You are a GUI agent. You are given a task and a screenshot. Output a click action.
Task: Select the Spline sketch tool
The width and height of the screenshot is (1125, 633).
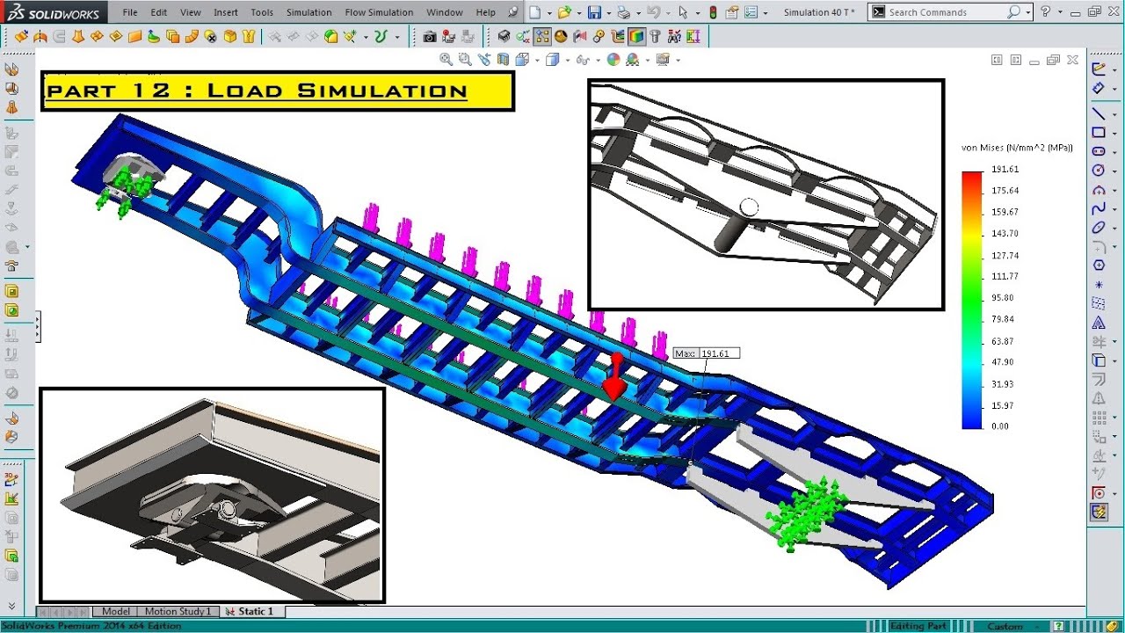point(1099,208)
